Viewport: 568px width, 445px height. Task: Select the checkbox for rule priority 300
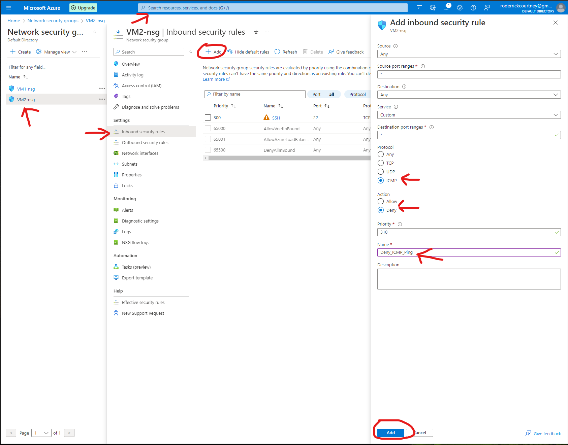tap(208, 117)
